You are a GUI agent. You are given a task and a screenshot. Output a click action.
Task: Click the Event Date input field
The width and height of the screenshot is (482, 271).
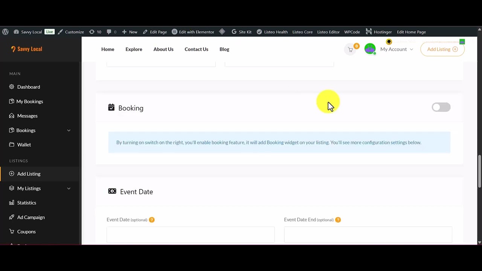[191, 234]
